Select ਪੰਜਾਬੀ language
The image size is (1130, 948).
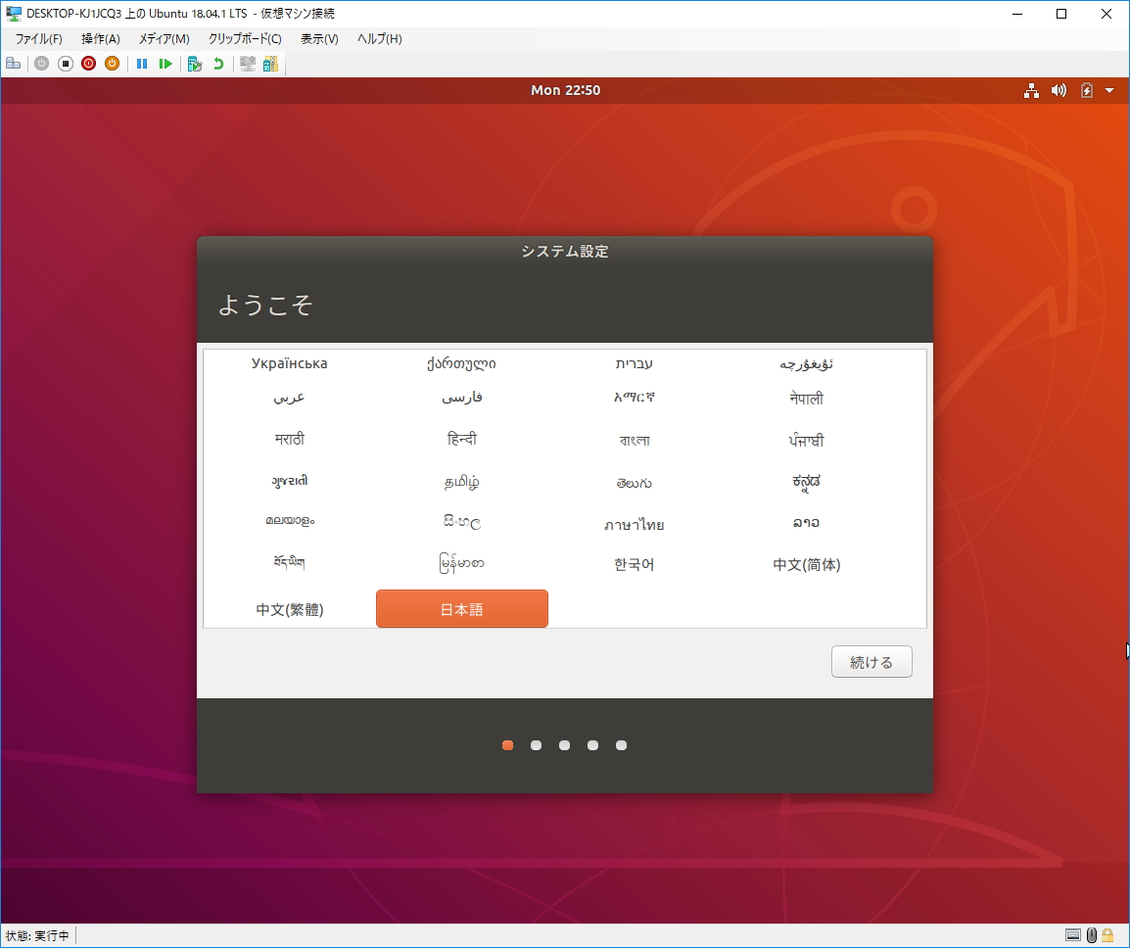807,440
